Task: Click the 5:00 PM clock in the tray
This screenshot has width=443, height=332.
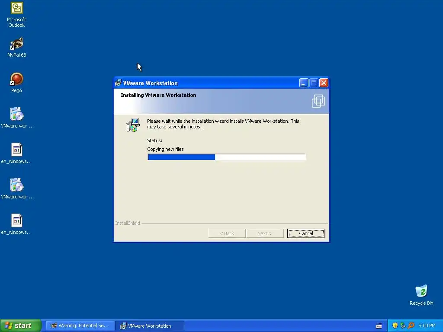Action: 427,326
